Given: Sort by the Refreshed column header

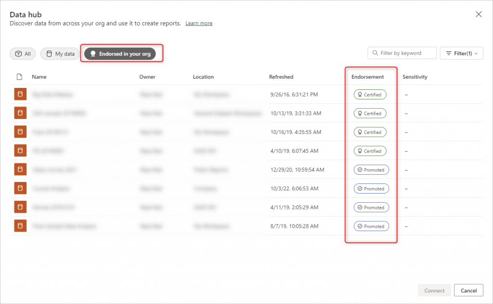Looking at the screenshot, I should coord(281,77).
